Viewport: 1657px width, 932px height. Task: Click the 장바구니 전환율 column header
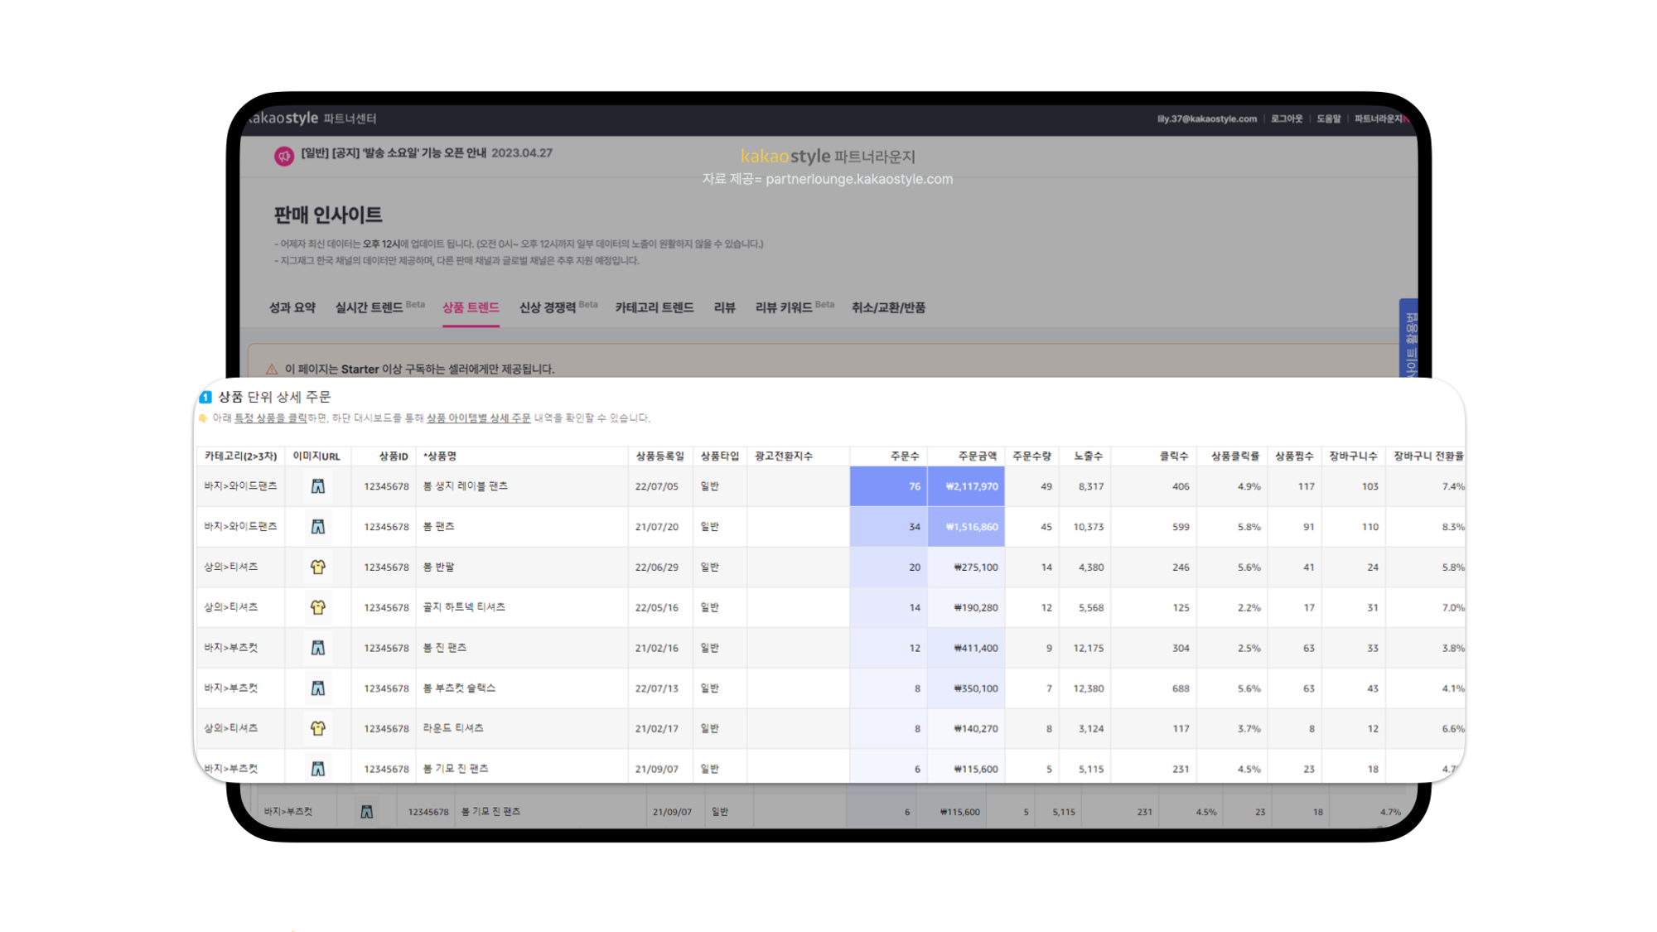point(1428,456)
